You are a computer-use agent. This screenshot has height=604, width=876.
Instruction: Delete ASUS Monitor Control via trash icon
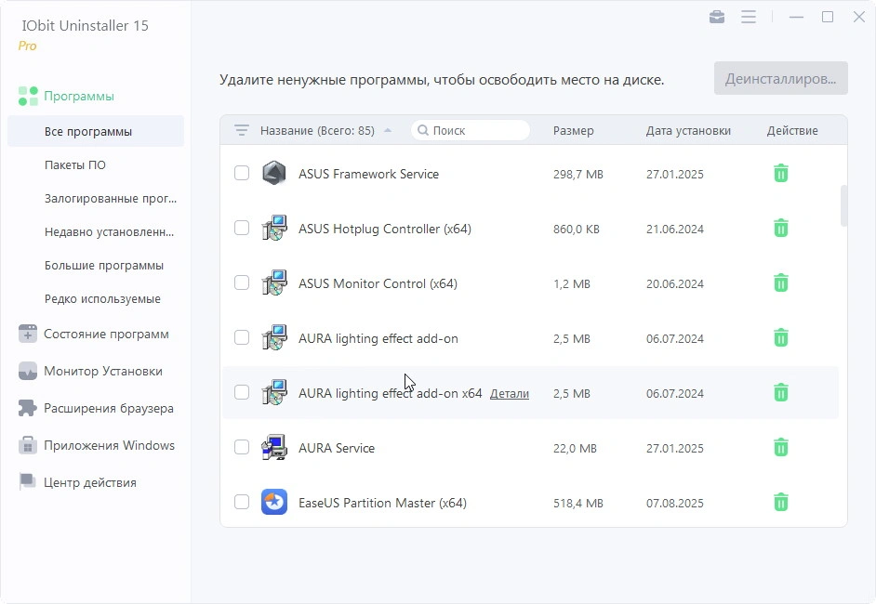point(781,283)
